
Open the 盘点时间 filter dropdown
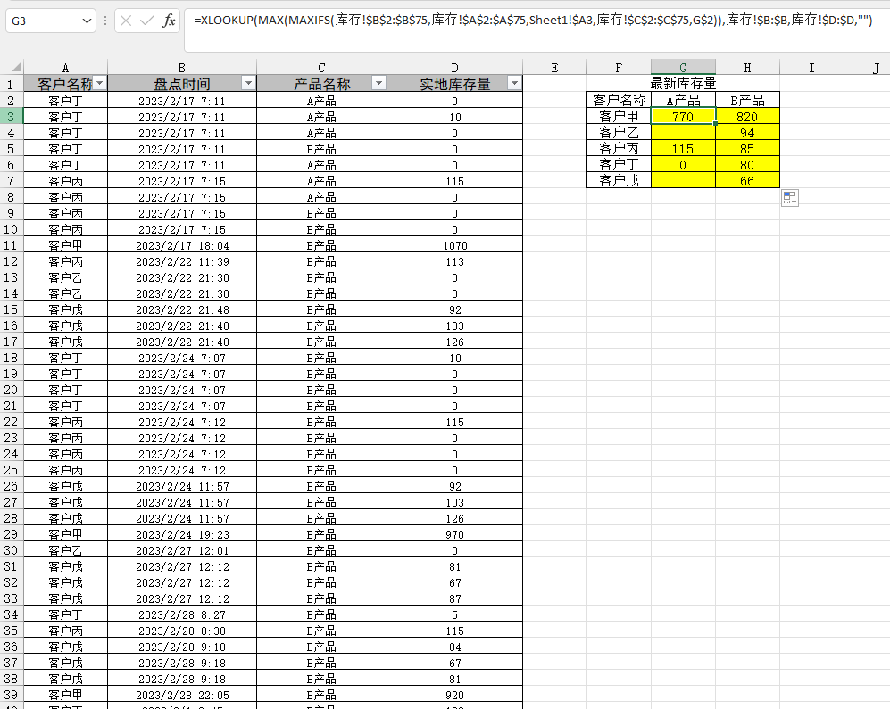tap(248, 83)
